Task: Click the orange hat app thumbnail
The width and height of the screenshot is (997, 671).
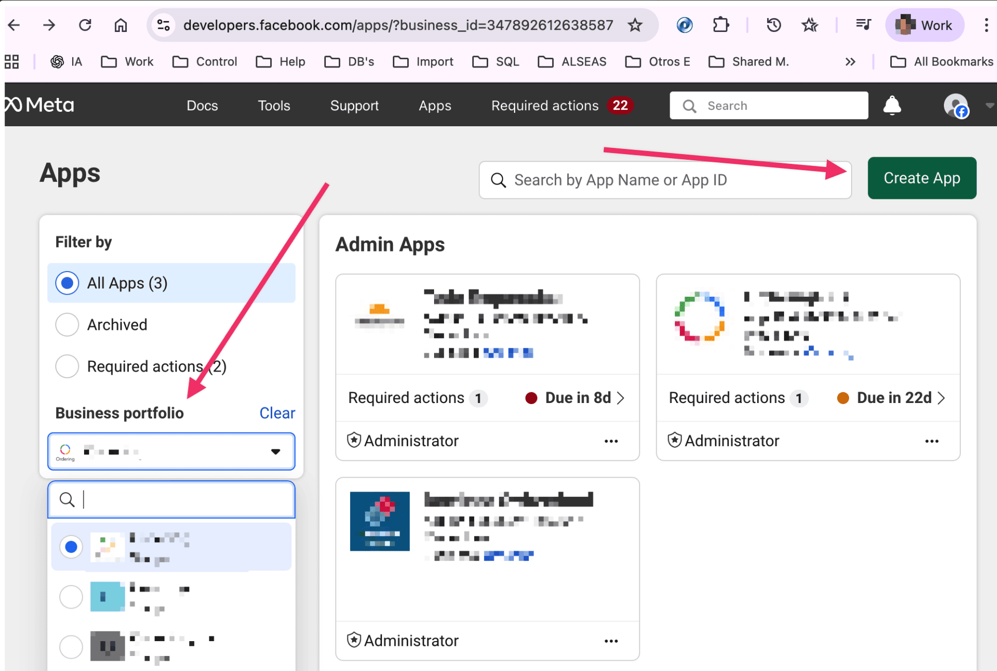Action: (x=379, y=316)
